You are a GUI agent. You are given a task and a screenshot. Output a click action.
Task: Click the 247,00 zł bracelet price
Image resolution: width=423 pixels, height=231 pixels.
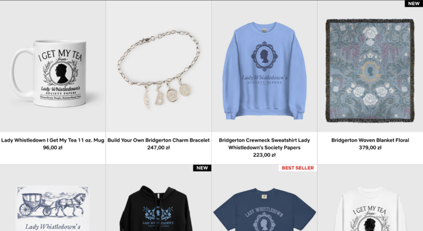pos(159,148)
